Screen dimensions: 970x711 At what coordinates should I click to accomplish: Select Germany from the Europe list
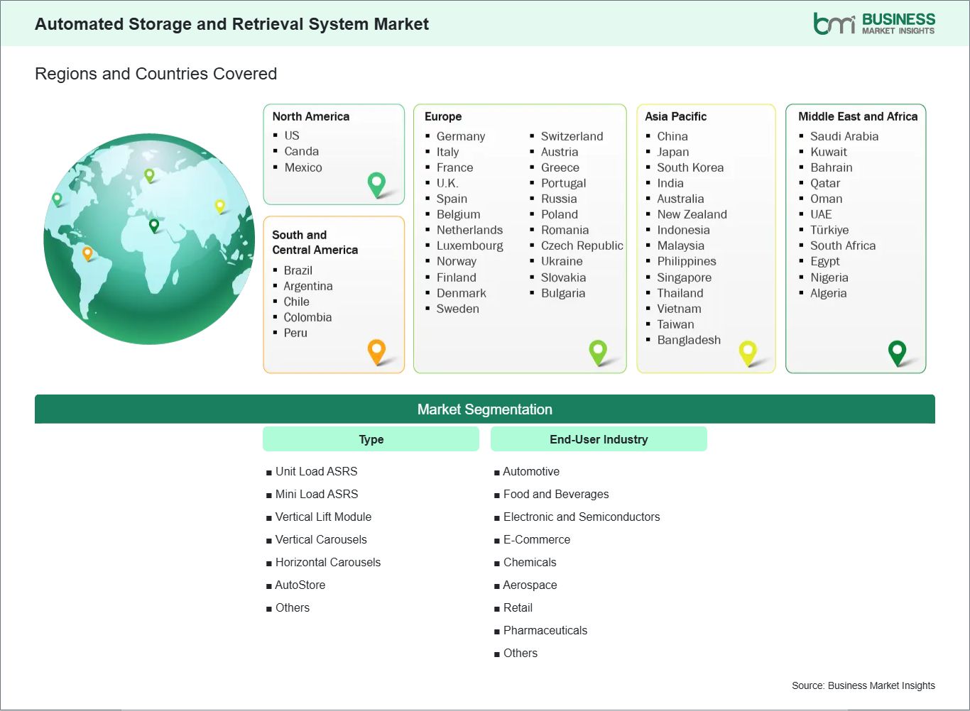(460, 136)
